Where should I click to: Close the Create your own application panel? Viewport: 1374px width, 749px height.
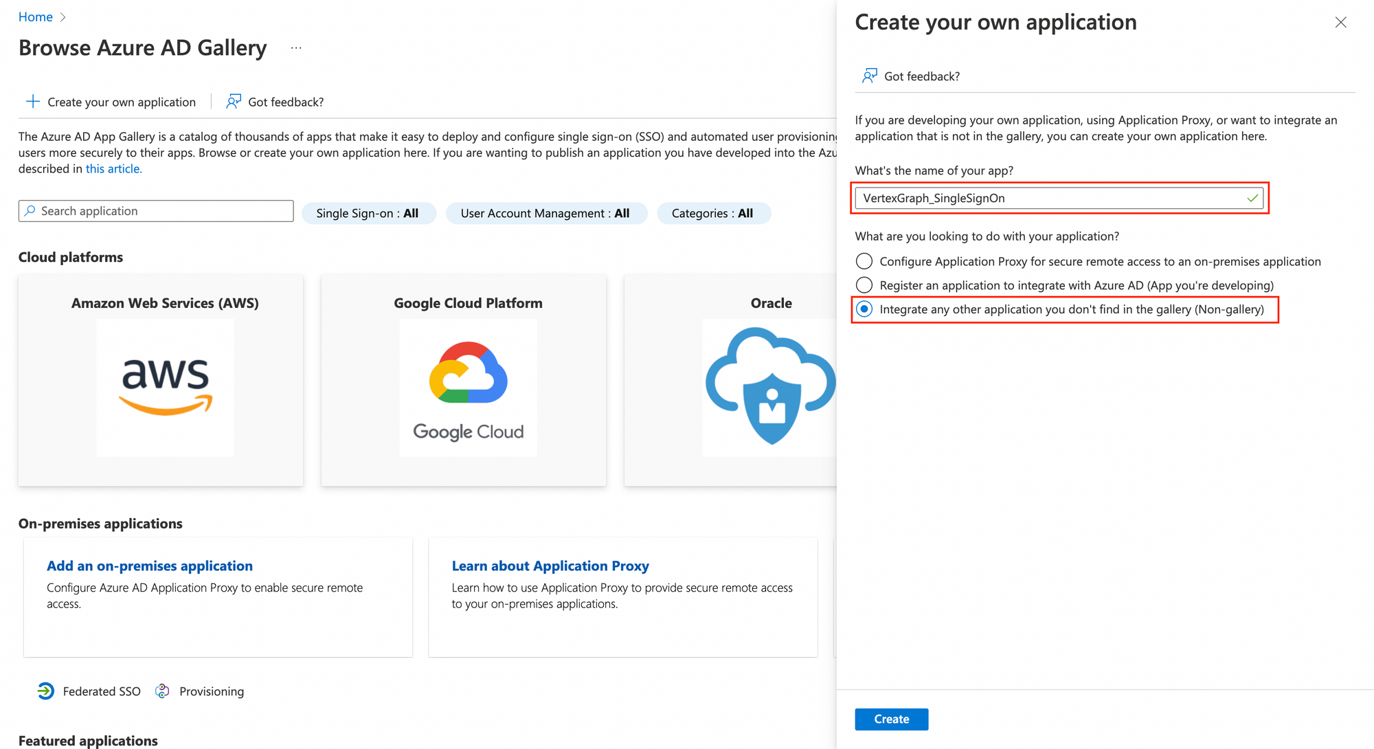[1341, 23]
